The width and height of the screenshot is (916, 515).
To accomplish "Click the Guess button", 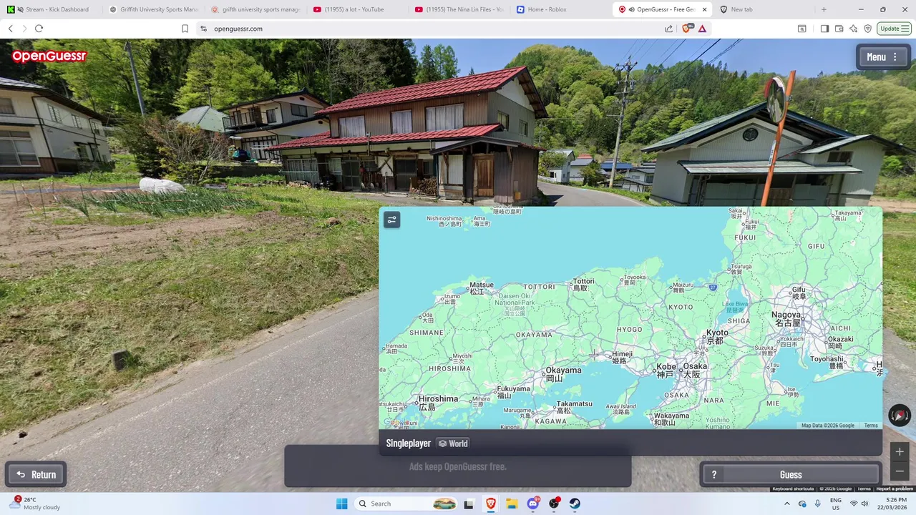I will pos(791,474).
